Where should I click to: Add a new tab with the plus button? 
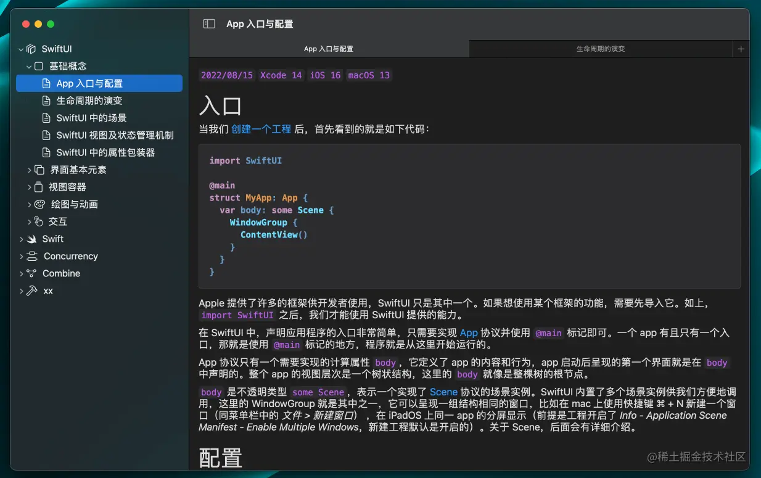pyautogui.click(x=741, y=49)
